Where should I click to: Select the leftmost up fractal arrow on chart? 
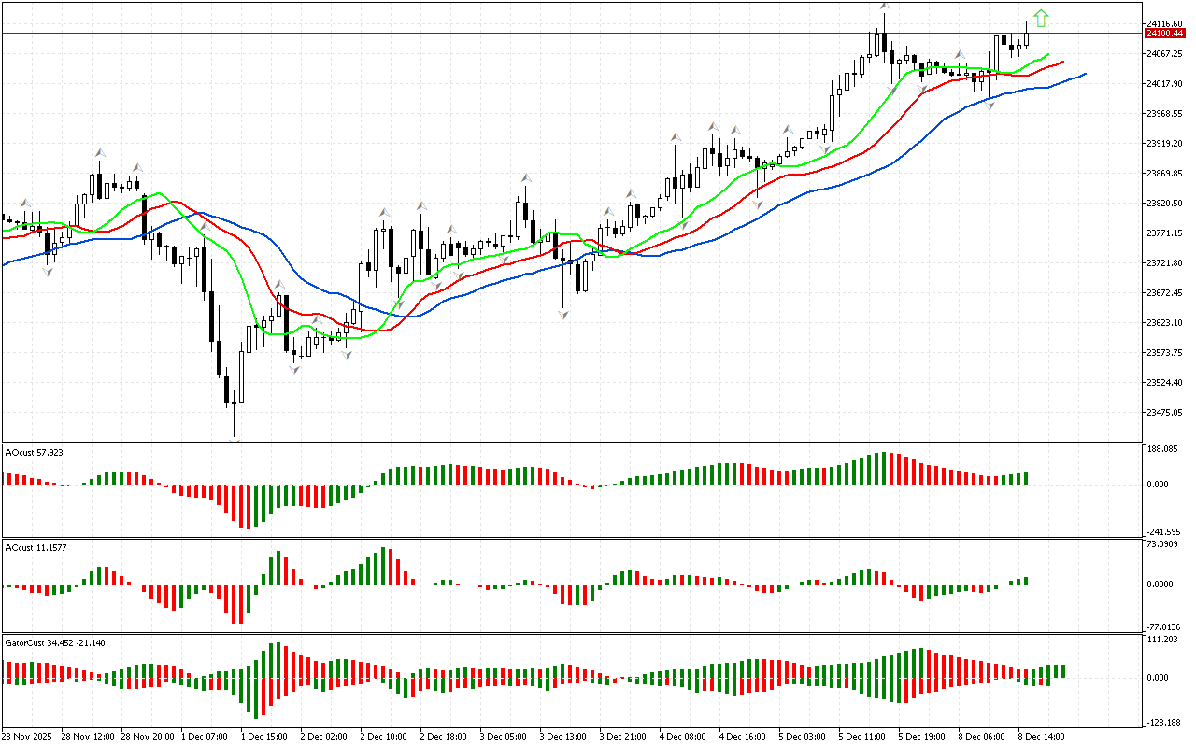26,203
